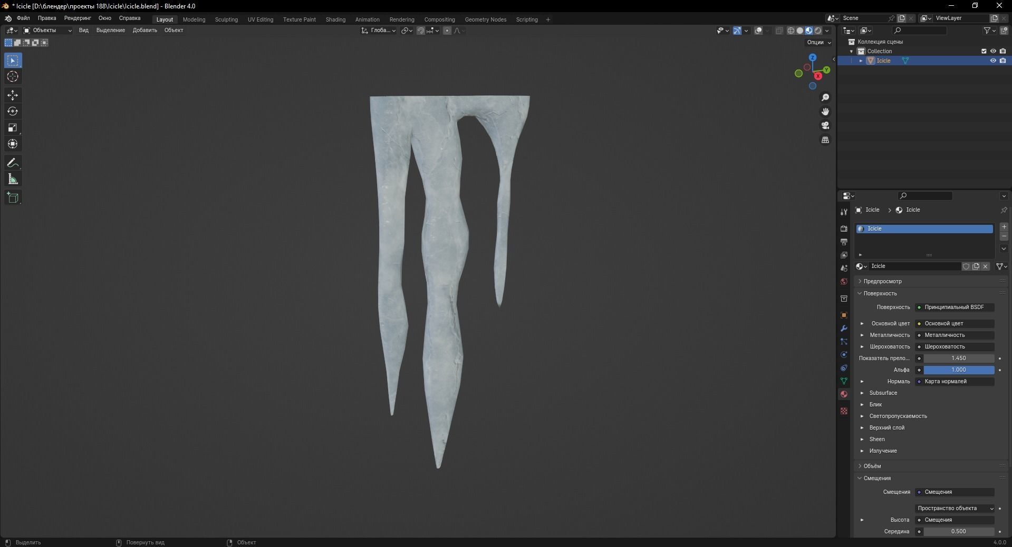Select the Cursor tool in the left toolbar
Screen dimensions: 1012x547
(13, 77)
